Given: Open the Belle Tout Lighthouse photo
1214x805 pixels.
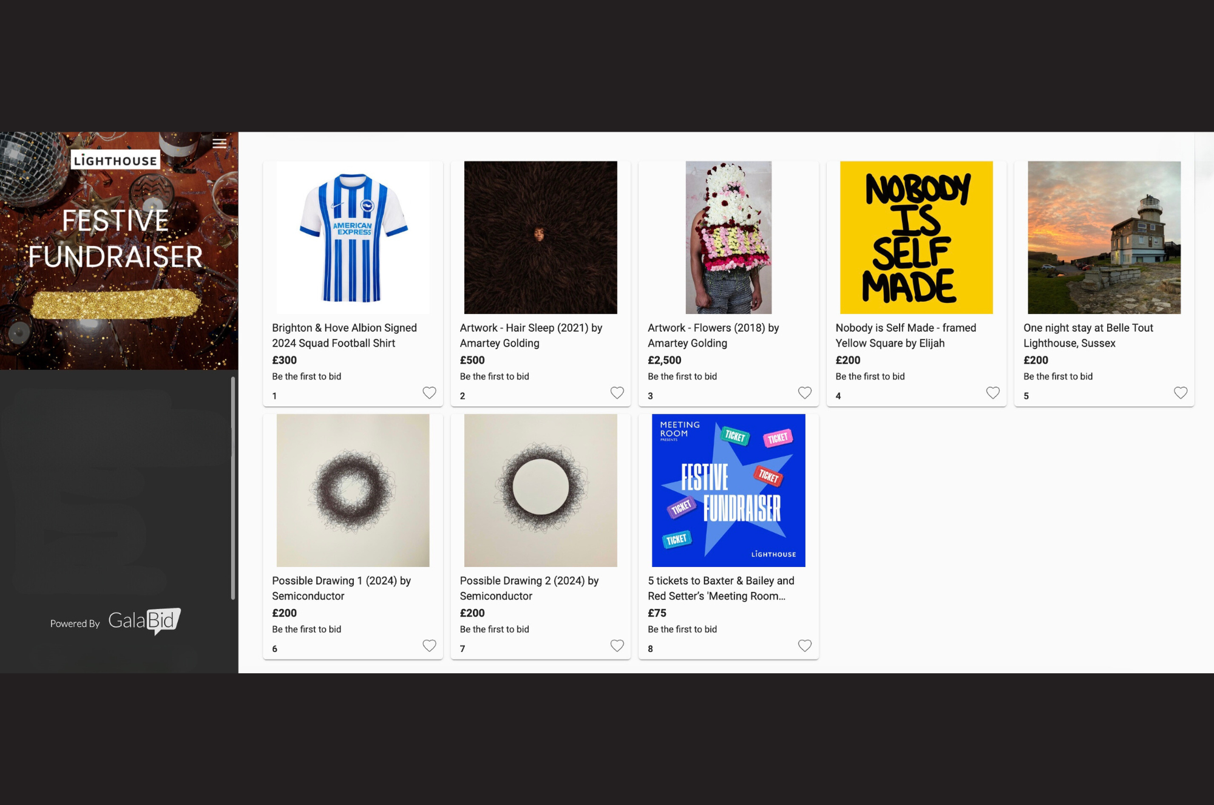Looking at the screenshot, I should click(1104, 237).
